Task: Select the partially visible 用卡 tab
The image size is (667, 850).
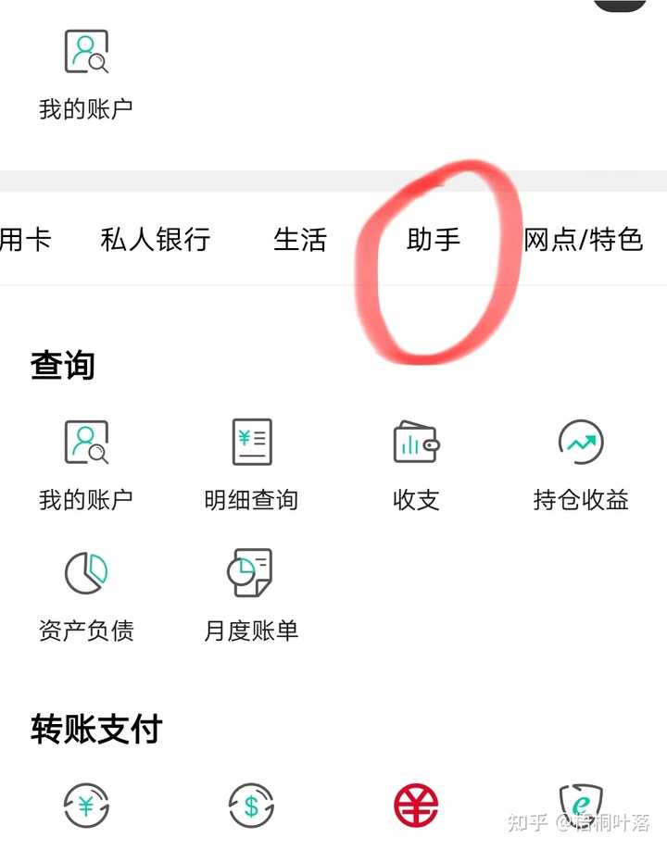Action: (26, 239)
